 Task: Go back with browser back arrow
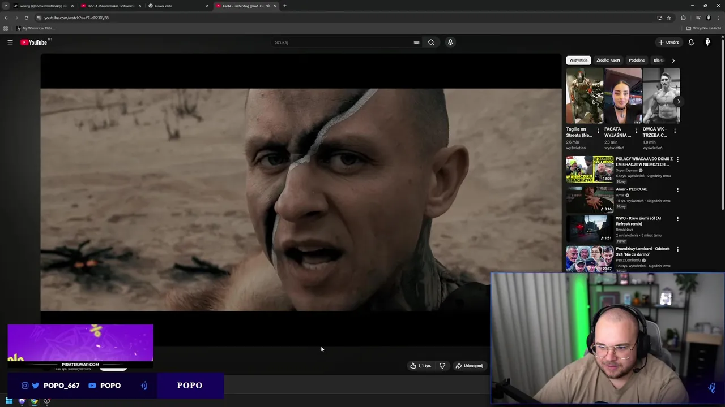point(6,18)
